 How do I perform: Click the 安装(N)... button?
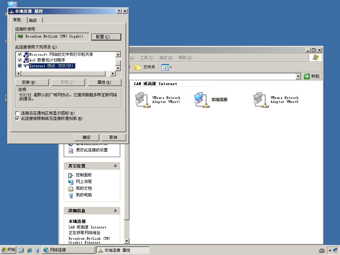32,82
